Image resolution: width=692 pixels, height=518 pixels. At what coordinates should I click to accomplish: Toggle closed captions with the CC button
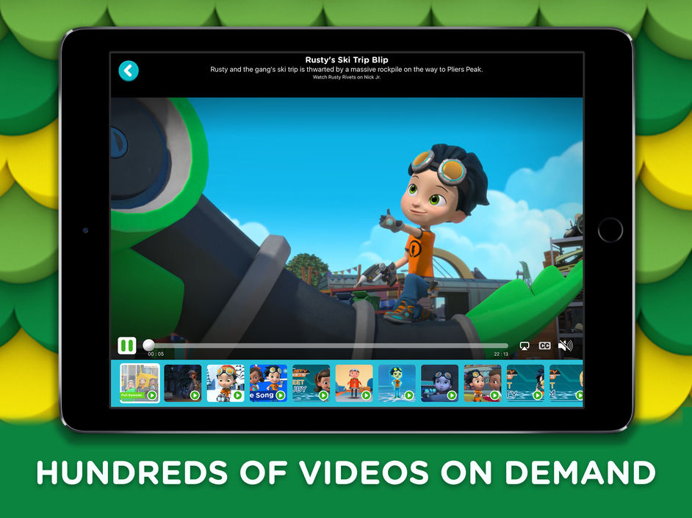pyautogui.click(x=544, y=345)
